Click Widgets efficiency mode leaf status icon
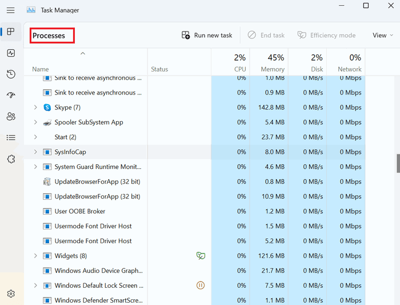Screen dimensions: 400x305 201,256
